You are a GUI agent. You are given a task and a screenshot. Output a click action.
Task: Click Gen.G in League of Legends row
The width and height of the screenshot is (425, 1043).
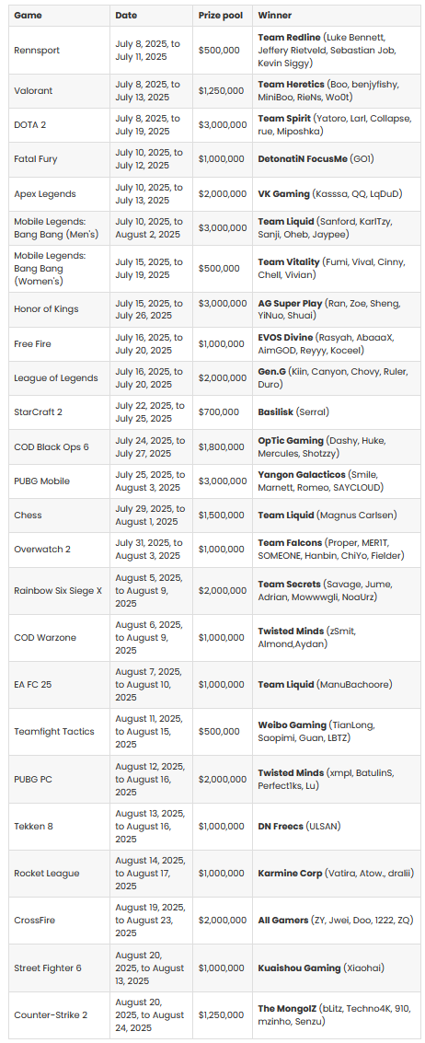270,371
